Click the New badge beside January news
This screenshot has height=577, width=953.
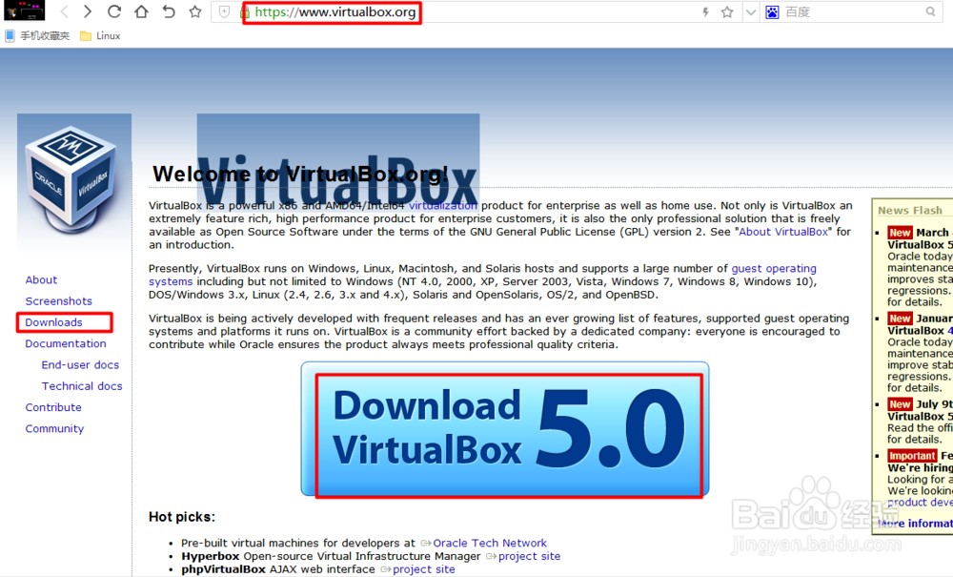pos(900,319)
